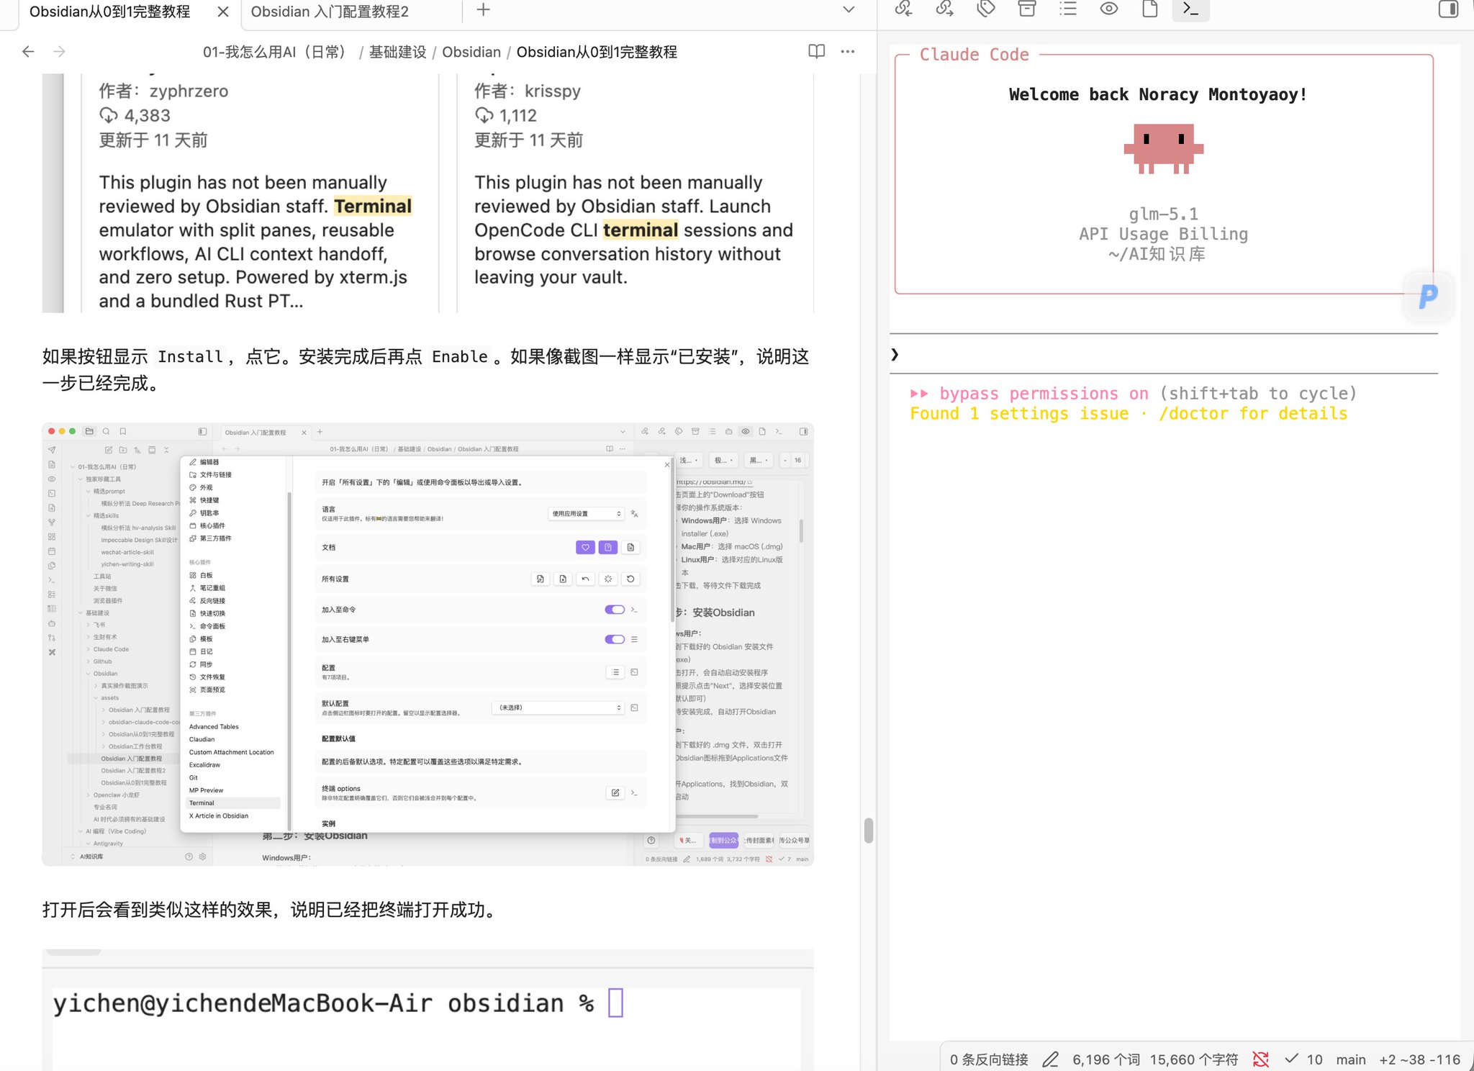Screen dimensions: 1474x1071
Task: Open the embedded settings screenshot image
Action: pos(428,644)
